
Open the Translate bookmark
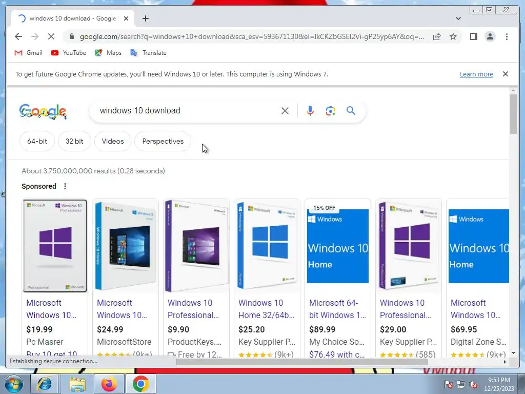coord(148,53)
